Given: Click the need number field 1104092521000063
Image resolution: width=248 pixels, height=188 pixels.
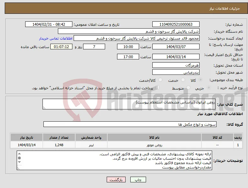Looking at the screenshot, I should click(x=176, y=24).
